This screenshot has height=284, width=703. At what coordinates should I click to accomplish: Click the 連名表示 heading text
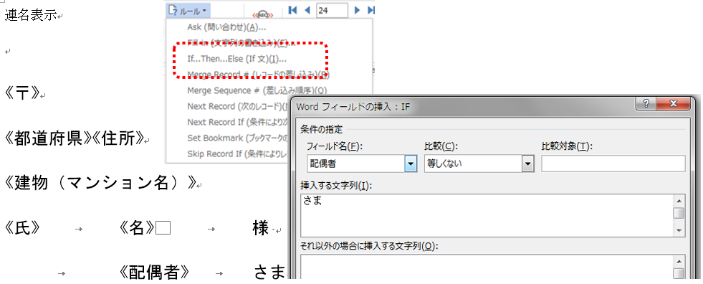click(x=31, y=15)
